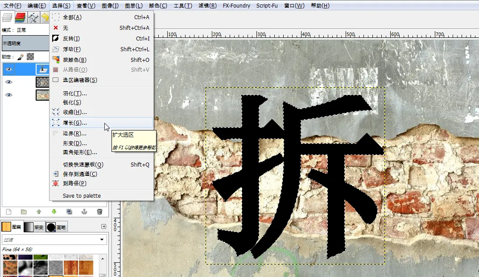
Task: Adjust the layer opacity slider
Action: [x=25, y=43]
